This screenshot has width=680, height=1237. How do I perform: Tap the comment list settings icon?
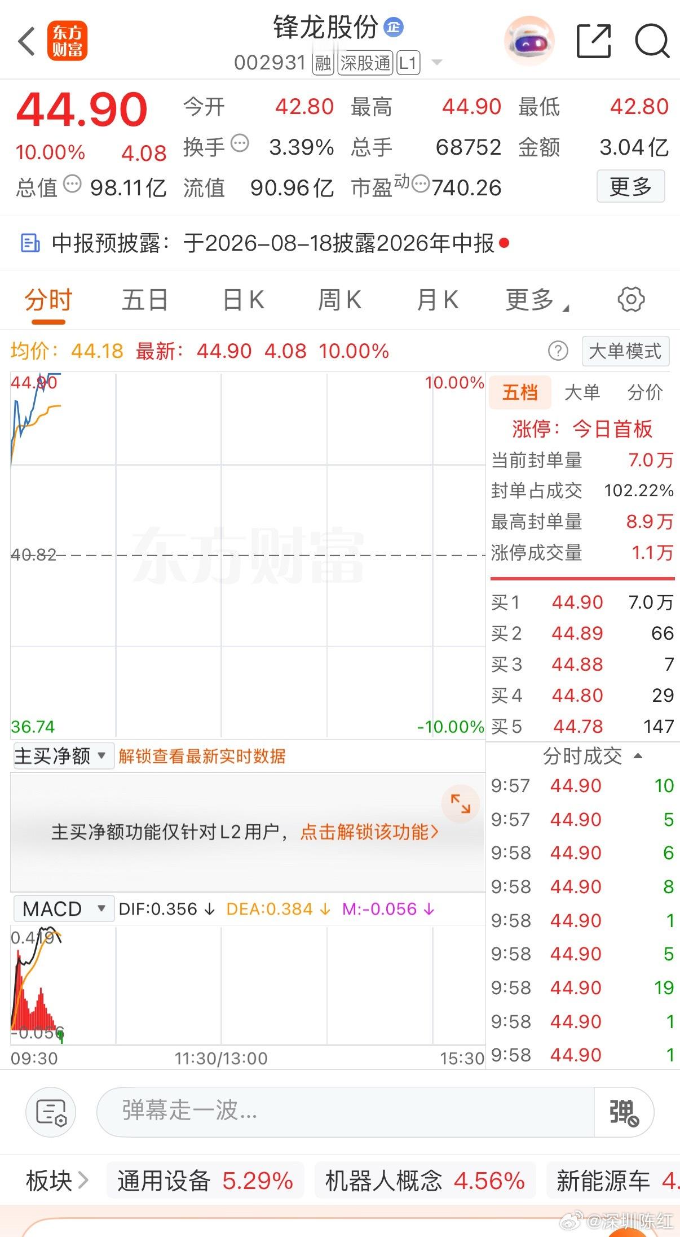tap(51, 1112)
